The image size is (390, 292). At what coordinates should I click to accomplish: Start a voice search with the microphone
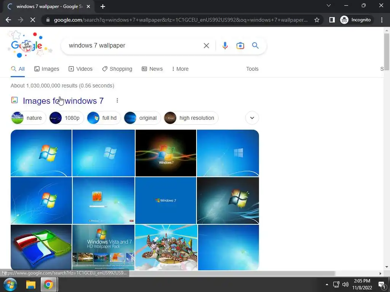225,46
